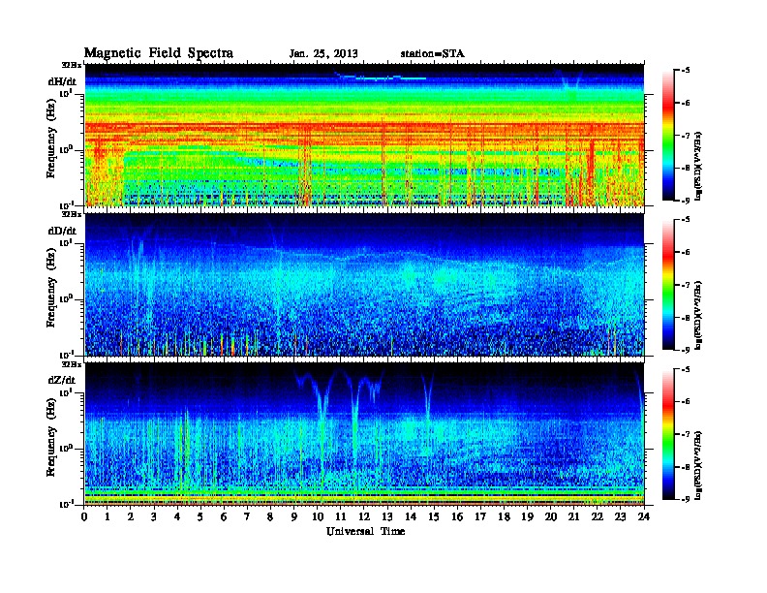This screenshot has width=767, height=593.
Task: Click the "14" hour tick on time axis
Action: [411, 517]
